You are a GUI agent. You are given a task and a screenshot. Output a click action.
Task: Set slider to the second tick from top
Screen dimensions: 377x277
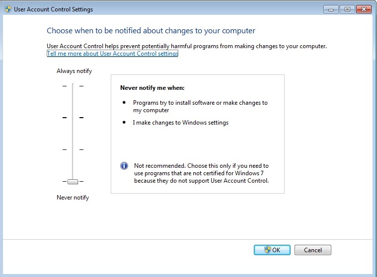[x=73, y=118]
